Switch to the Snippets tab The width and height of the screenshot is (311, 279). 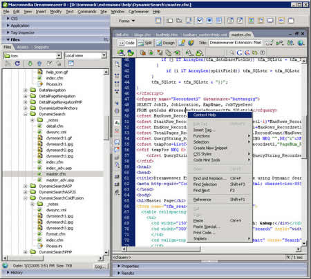tap(41, 47)
